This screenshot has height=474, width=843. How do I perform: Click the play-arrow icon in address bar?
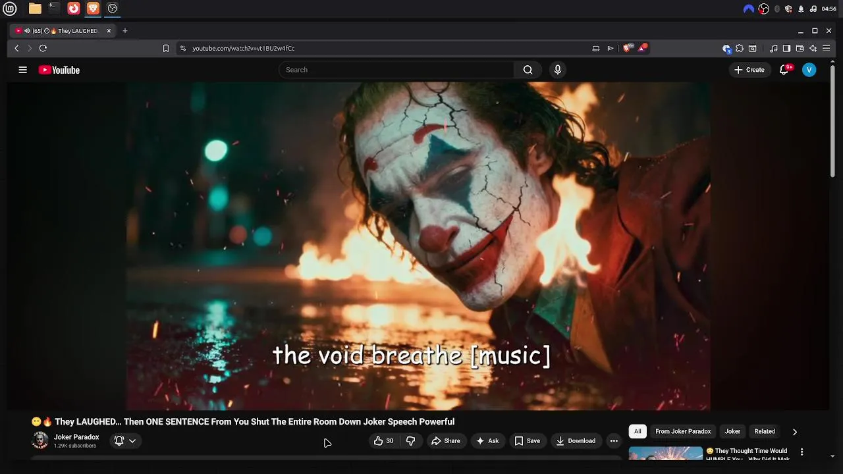click(x=611, y=48)
